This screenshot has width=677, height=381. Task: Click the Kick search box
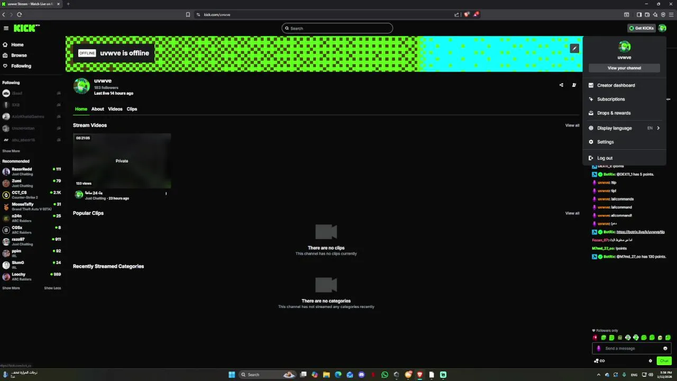[x=337, y=28]
